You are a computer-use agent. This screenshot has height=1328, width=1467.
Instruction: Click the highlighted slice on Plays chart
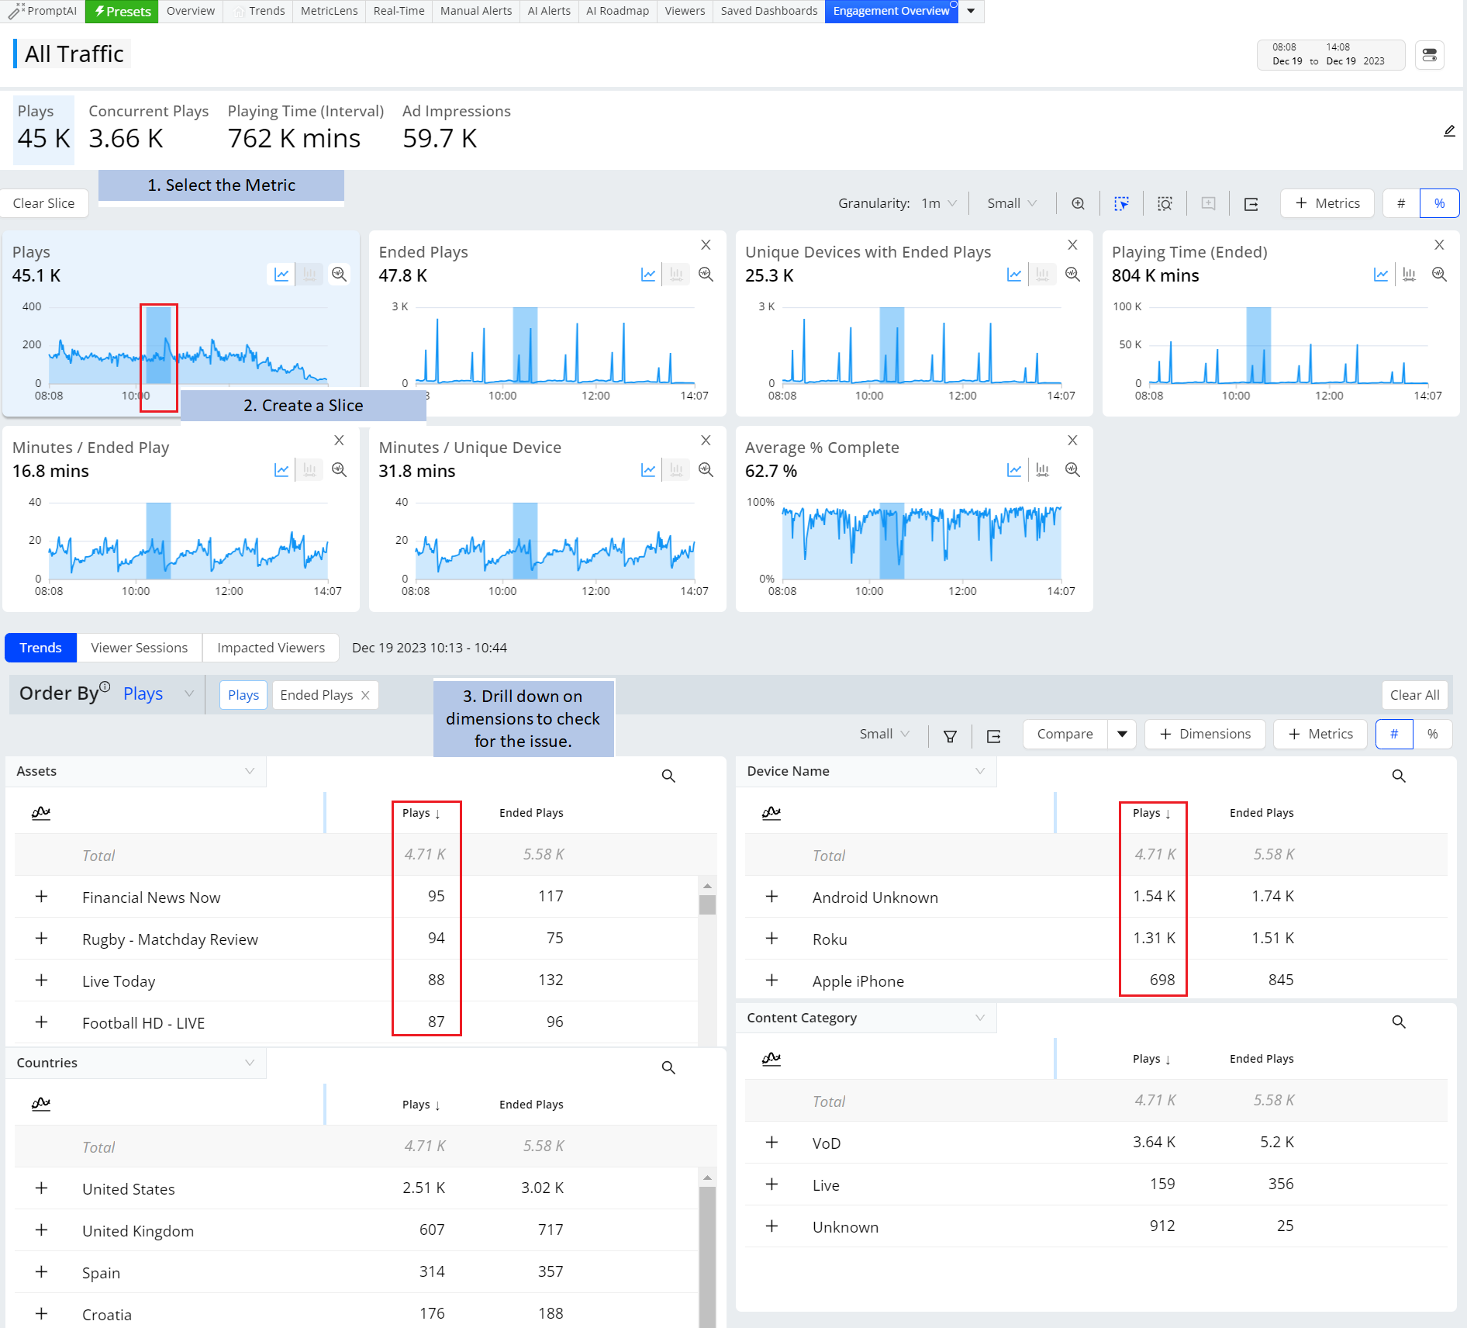click(159, 345)
